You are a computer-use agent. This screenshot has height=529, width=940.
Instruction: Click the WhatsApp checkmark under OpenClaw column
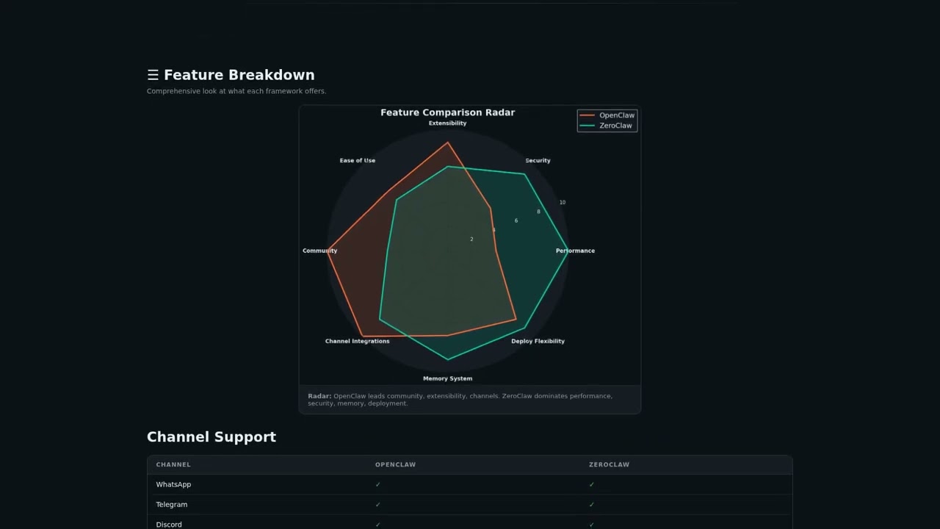(x=378, y=485)
